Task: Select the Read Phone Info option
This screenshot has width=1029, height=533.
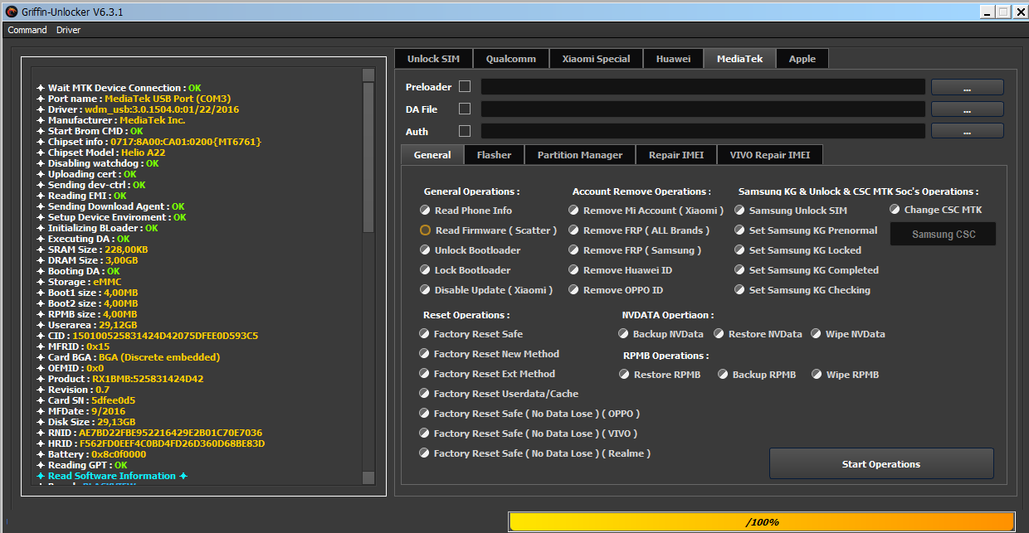Action: pyautogui.click(x=466, y=211)
